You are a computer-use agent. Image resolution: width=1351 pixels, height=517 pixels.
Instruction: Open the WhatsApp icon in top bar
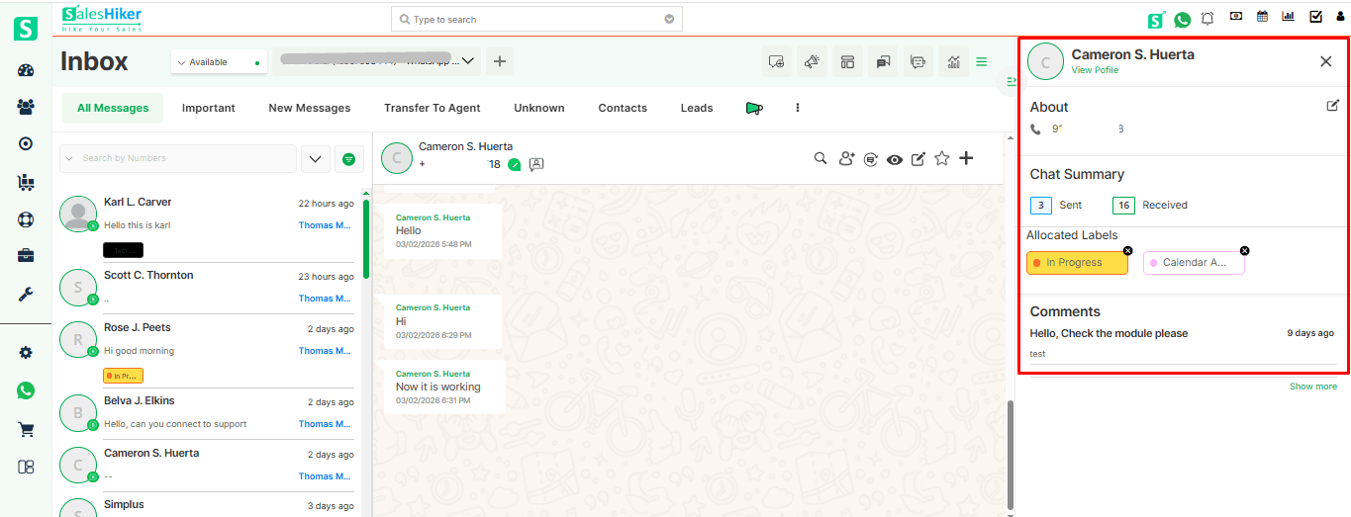(x=1182, y=19)
